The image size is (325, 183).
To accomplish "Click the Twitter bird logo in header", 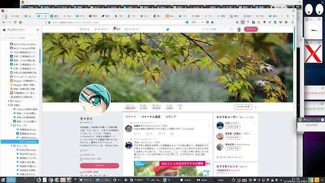I will pos(168,29).
